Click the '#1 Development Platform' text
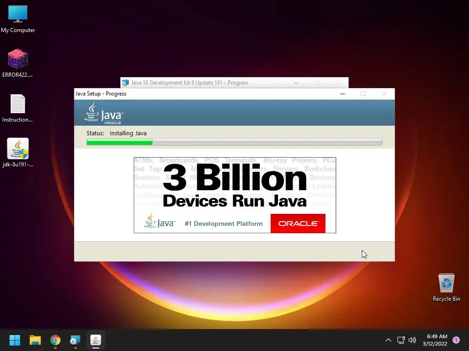The height and width of the screenshot is (351, 469). coord(224,223)
